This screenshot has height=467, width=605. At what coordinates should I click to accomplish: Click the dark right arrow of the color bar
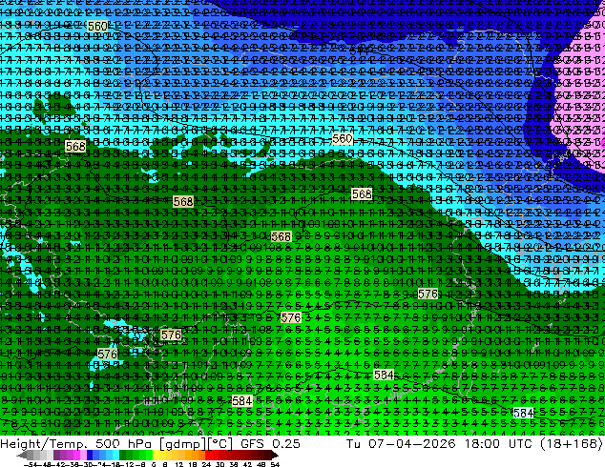point(275,455)
